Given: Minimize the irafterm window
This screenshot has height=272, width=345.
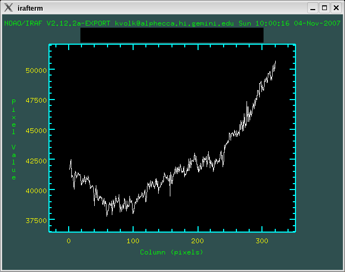Looking at the screenshot, I should [313, 8].
